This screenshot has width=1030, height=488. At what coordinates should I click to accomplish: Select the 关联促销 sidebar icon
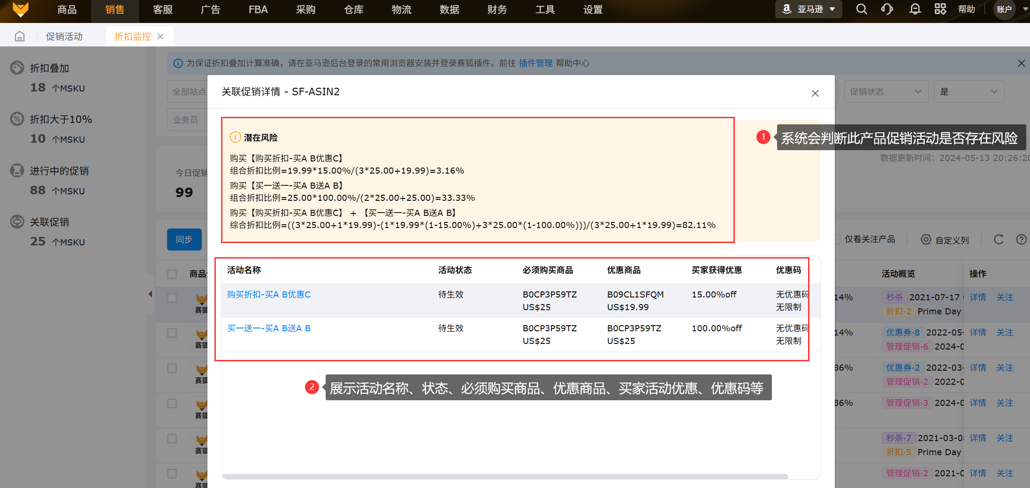[17, 222]
